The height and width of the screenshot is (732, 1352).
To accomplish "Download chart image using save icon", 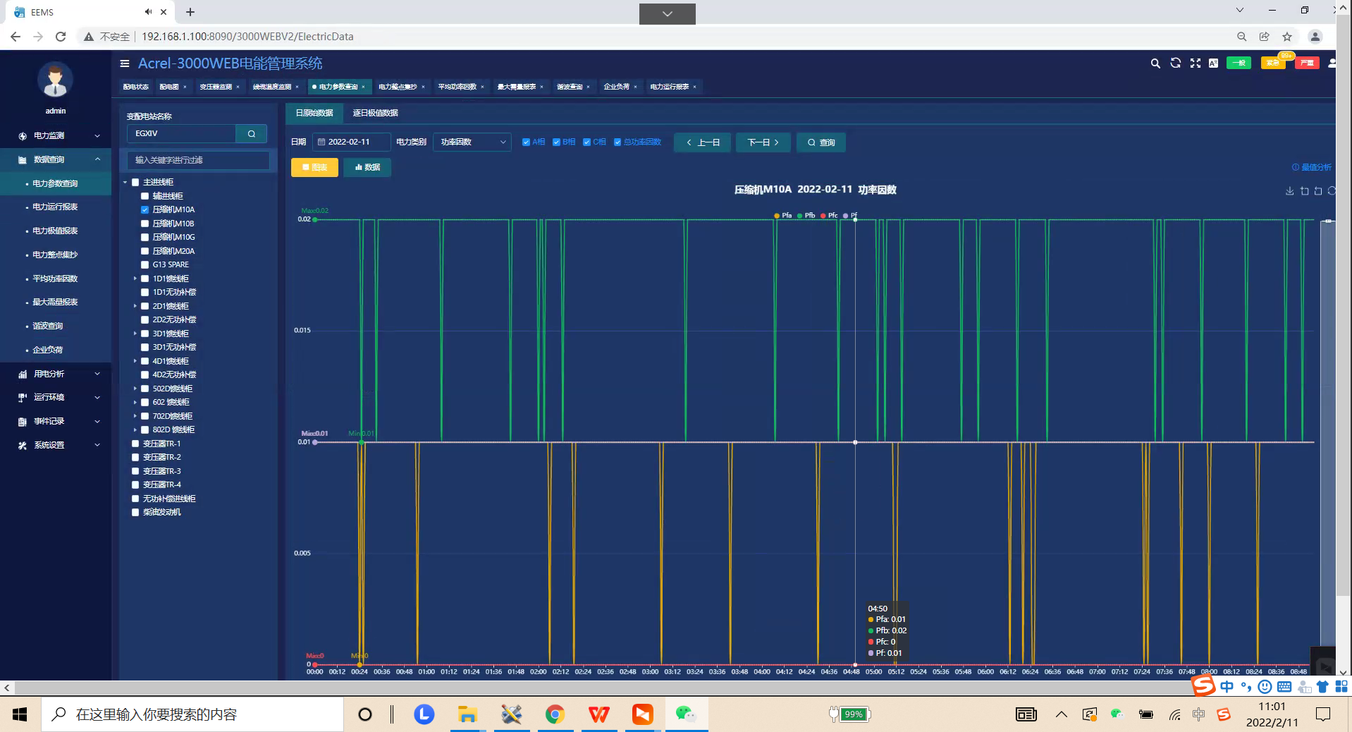I will click(1289, 191).
